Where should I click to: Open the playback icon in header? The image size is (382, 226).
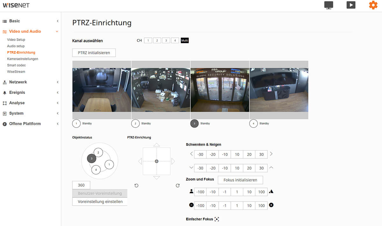pyautogui.click(x=351, y=5)
